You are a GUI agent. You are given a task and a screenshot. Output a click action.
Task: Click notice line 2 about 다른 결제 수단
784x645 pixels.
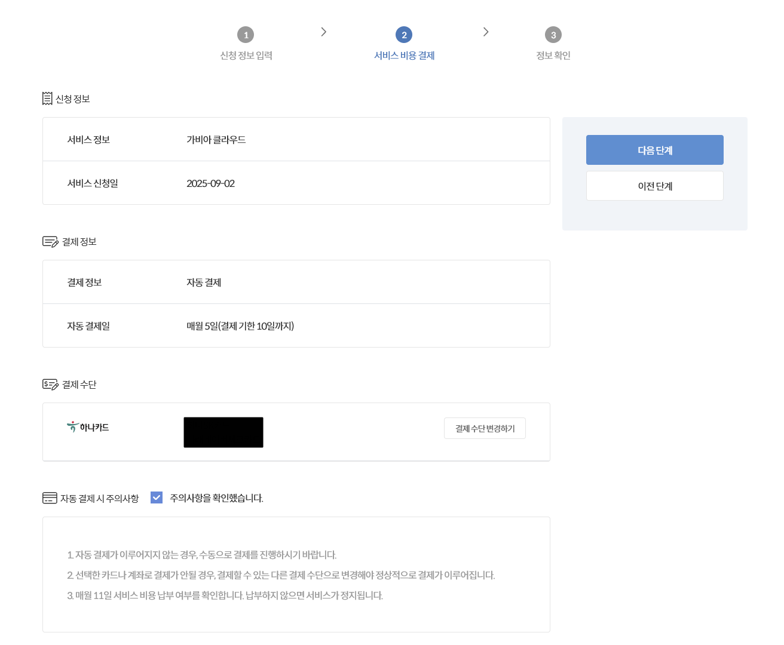(281, 575)
